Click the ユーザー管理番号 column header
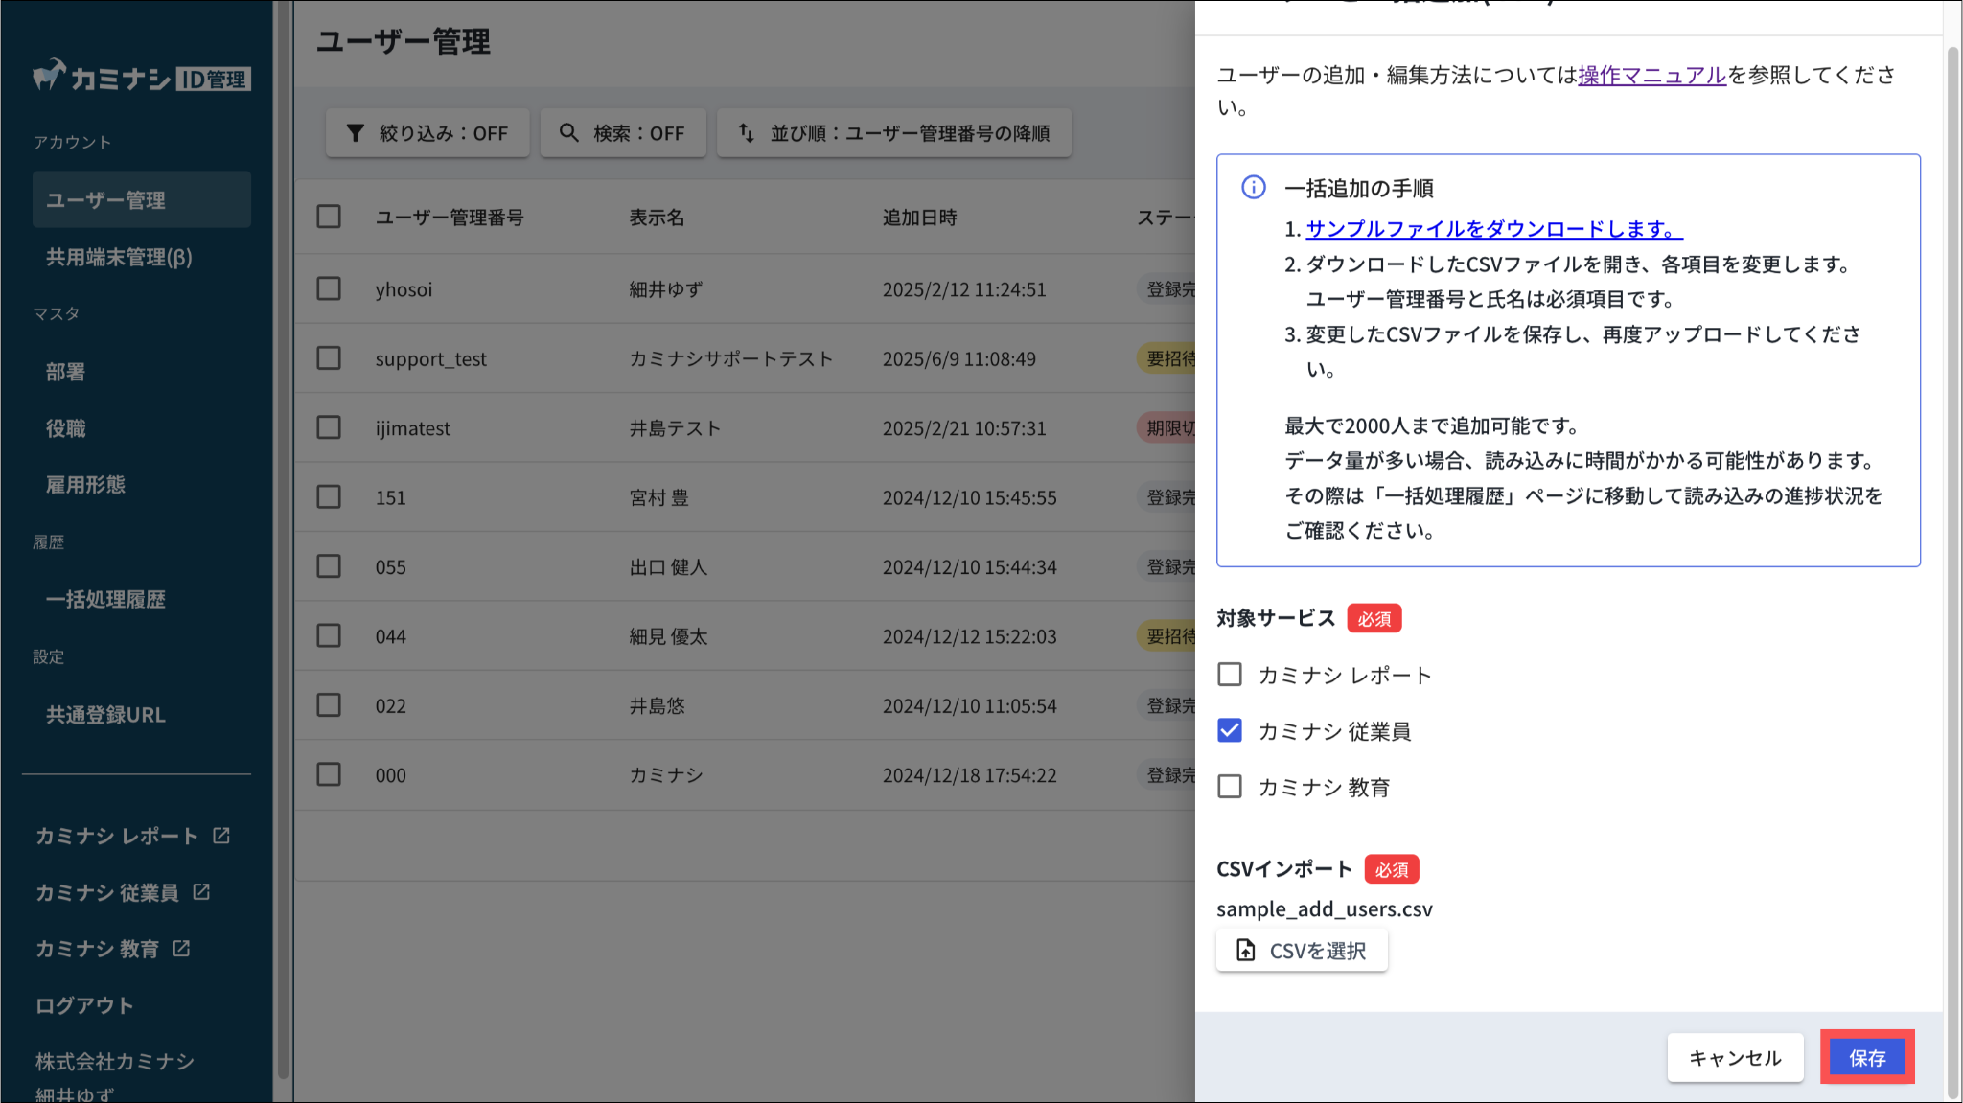 point(450,218)
